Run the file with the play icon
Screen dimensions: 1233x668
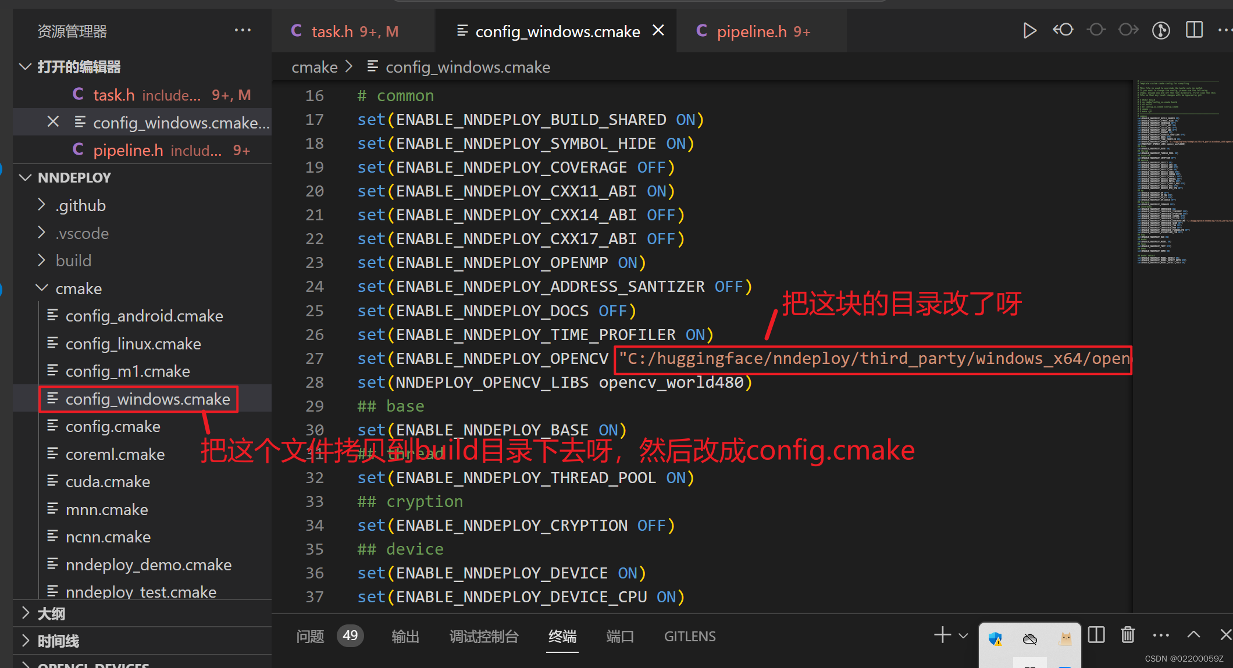point(1029,30)
